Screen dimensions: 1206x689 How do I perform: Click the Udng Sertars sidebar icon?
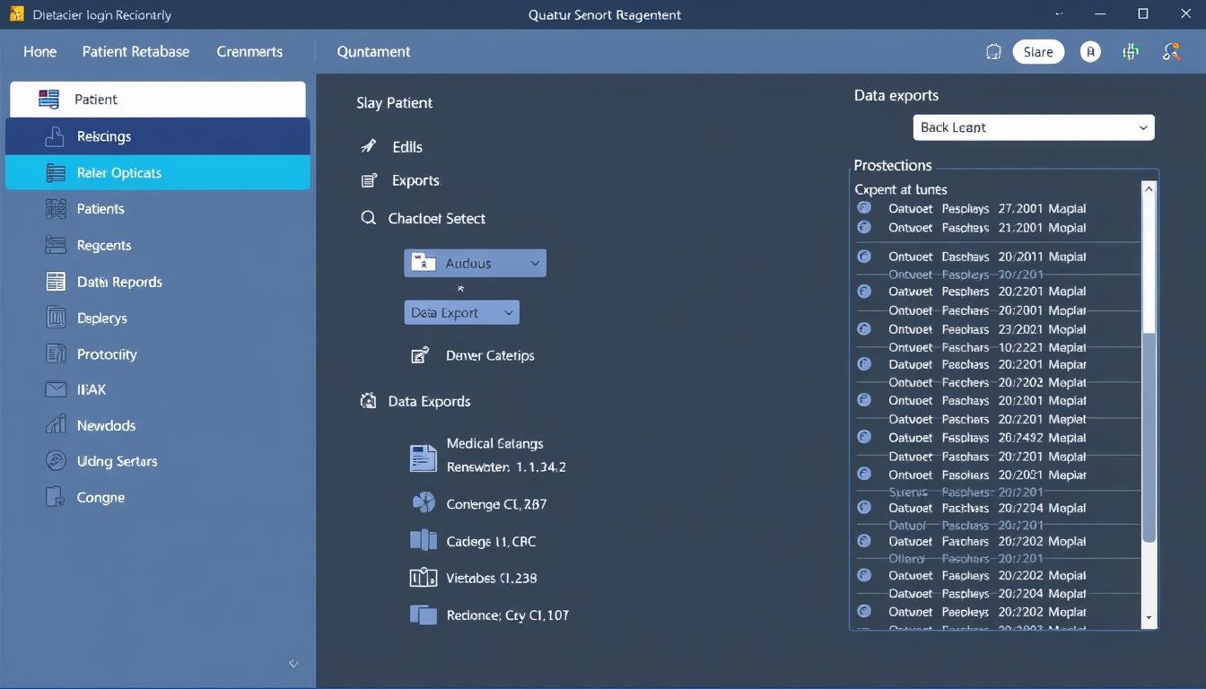click(56, 461)
